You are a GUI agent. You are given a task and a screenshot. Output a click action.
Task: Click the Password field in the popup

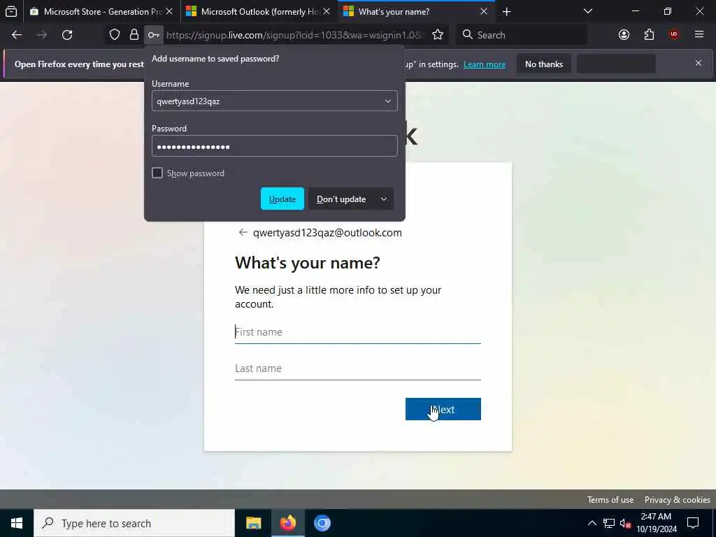[x=274, y=146]
